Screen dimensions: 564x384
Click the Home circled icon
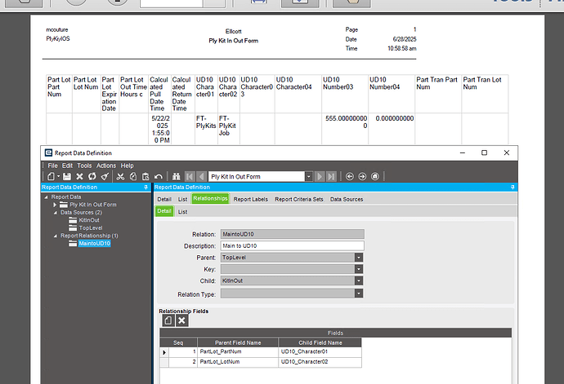(375, 176)
